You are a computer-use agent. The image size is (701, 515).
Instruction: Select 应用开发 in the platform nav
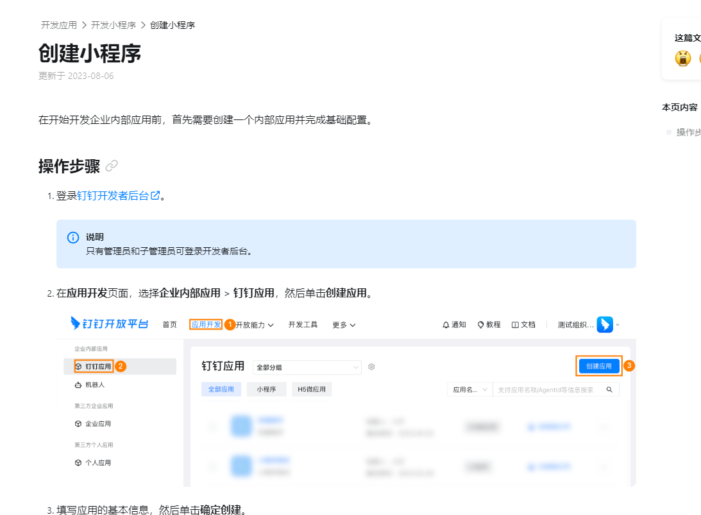(206, 324)
